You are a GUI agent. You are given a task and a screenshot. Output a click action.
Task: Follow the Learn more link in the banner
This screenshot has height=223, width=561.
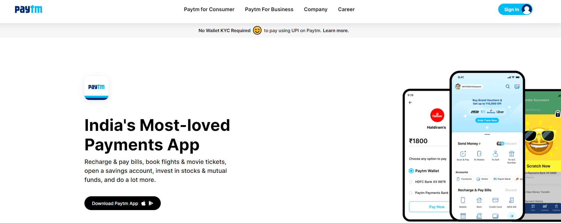(336, 31)
